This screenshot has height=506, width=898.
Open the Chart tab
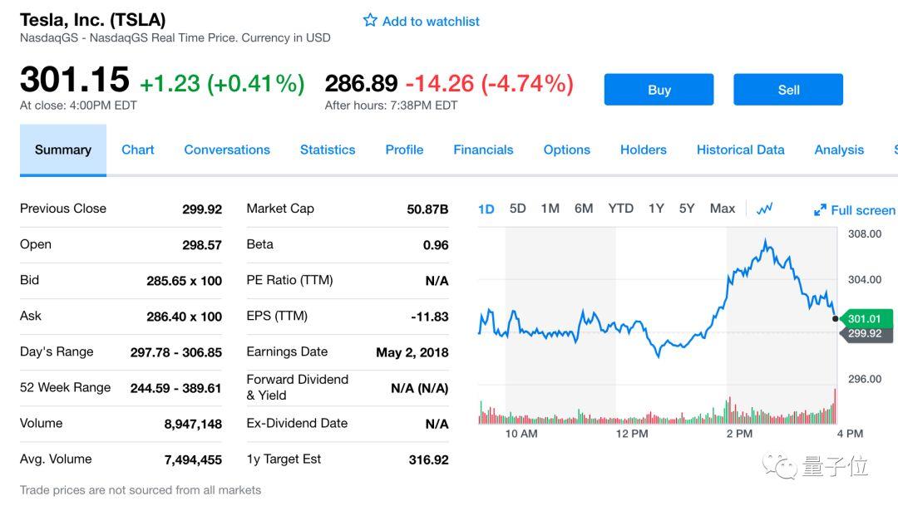138,150
